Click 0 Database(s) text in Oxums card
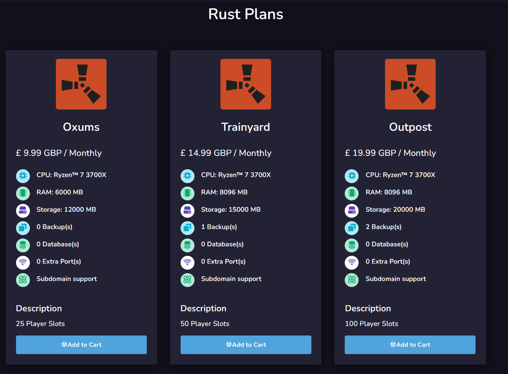 pos(58,244)
